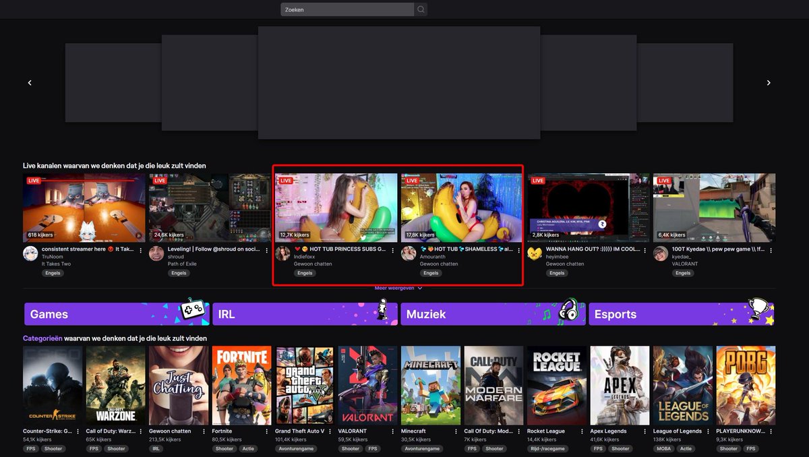Open three-dot menu for League of Legends
This screenshot has width=809, height=457.
pyautogui.click(x=709, y=431)
